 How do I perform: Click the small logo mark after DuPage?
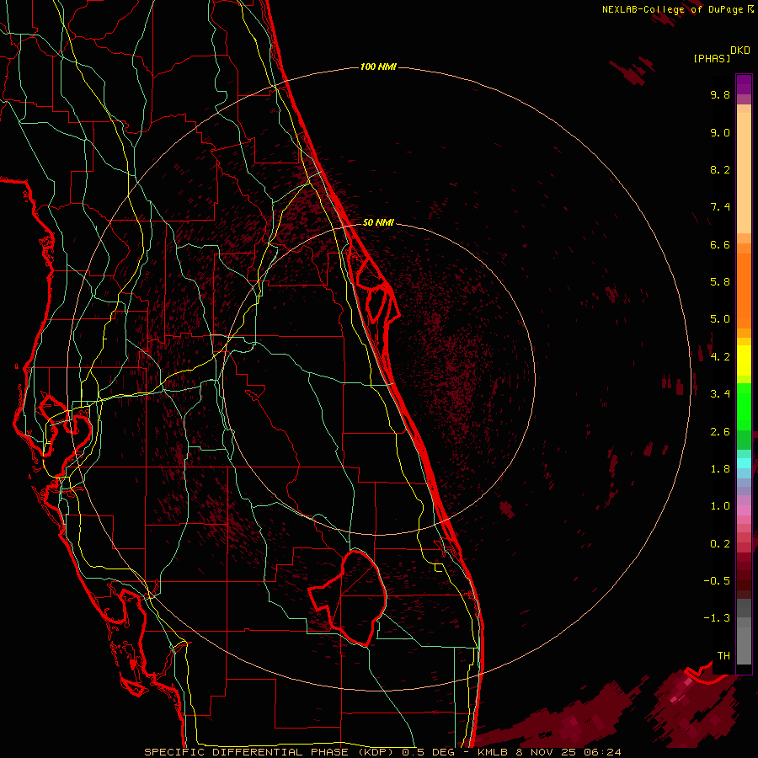coord(750,9)
